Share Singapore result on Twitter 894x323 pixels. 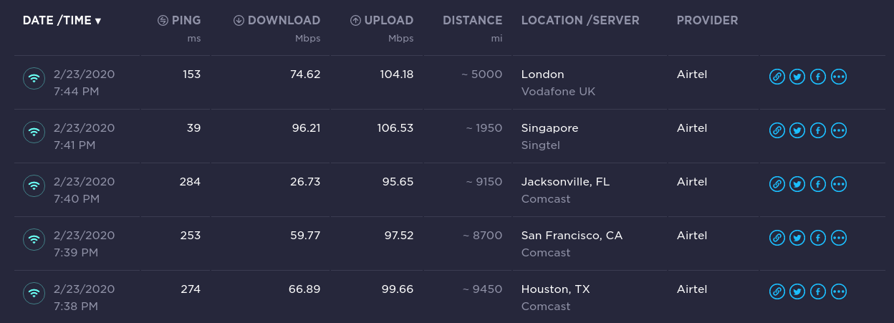[797, 130]
